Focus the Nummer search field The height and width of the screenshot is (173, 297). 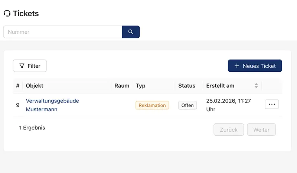(62, 32)
